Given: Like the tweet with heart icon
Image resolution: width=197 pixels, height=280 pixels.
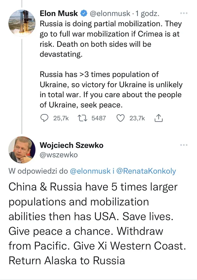Looking at the screenshot, I should (x=120, y=118).
